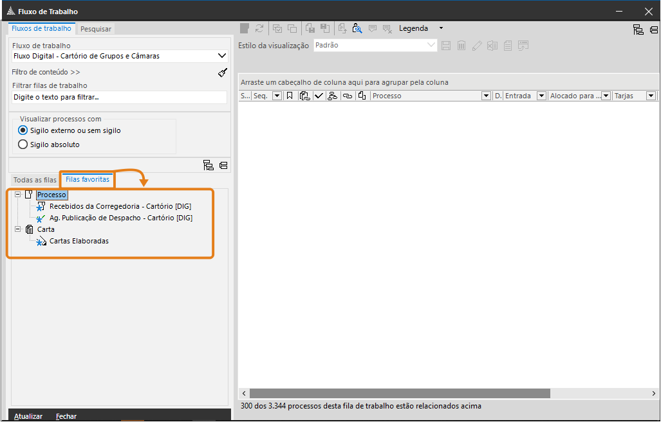
Task: Collapse the Processo tree node
Action: coord(18,195)
